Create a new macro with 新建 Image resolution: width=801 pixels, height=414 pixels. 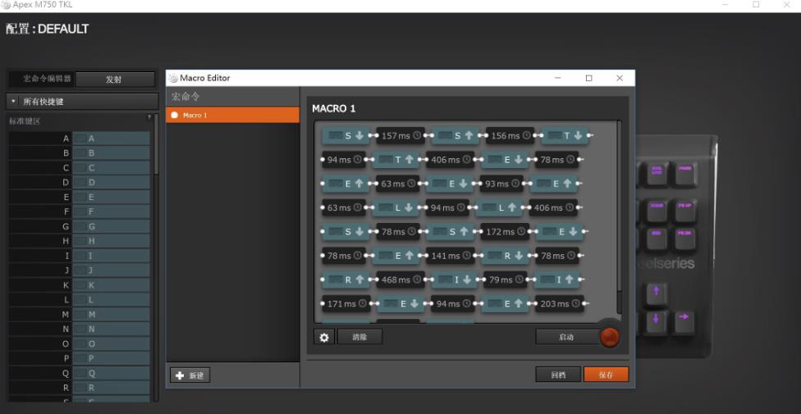(190, 375)
